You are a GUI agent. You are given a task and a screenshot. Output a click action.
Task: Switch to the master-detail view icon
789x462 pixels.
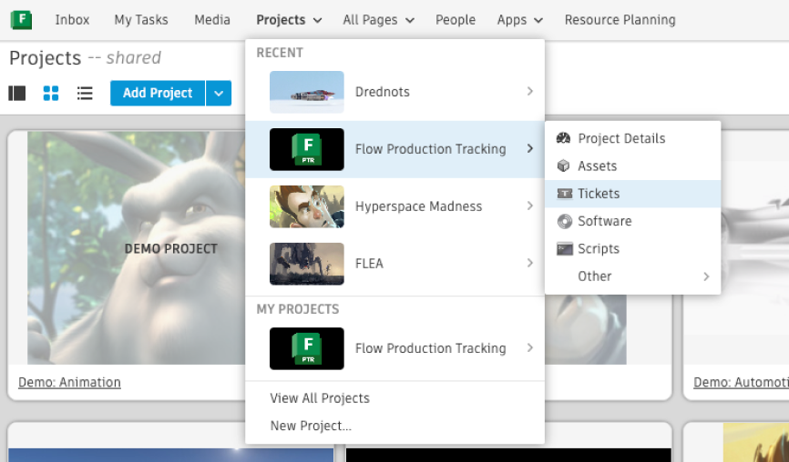[x=17, y=93]
